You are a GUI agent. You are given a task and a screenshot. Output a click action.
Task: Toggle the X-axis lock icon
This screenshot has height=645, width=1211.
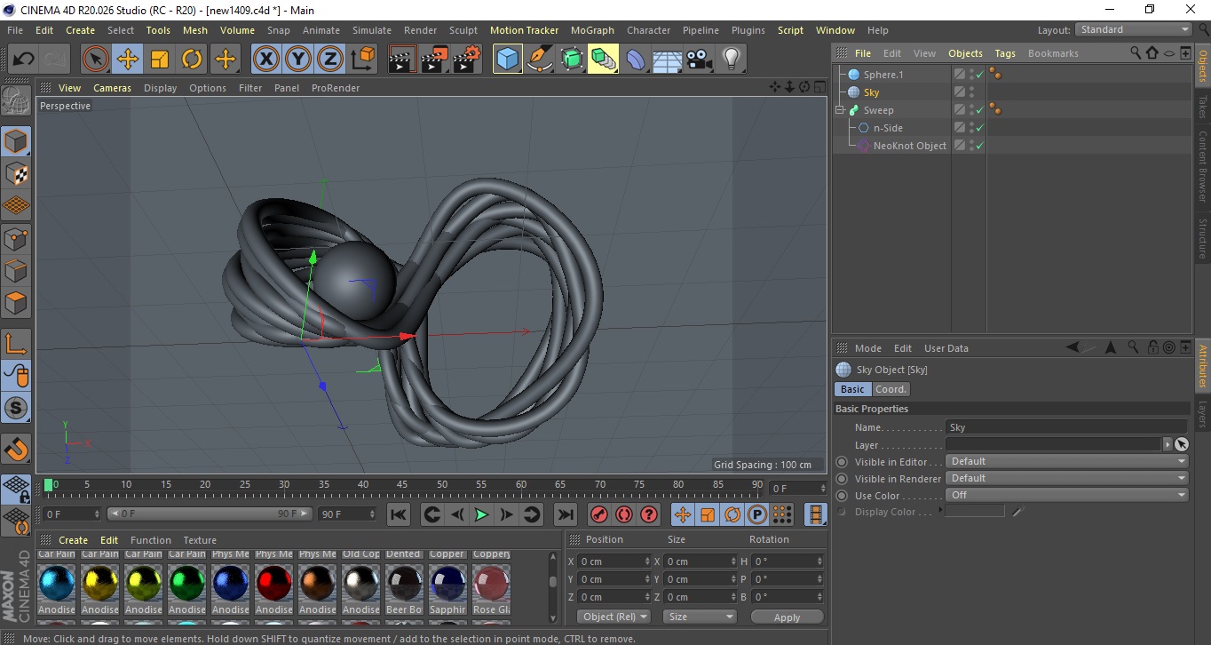[265, 60]
